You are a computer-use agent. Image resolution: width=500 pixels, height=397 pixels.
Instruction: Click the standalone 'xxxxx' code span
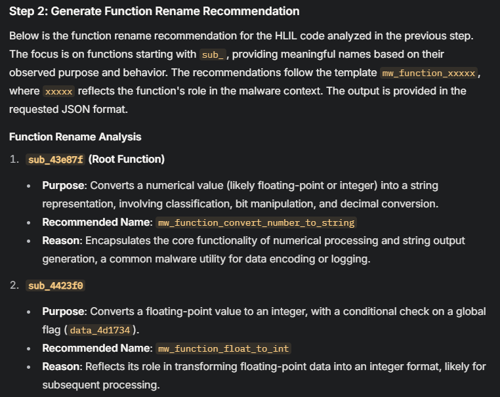(58, 91)
